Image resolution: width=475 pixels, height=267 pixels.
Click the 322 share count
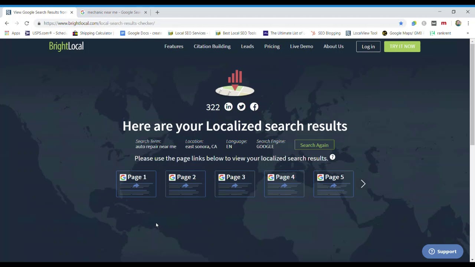point(213,107)
